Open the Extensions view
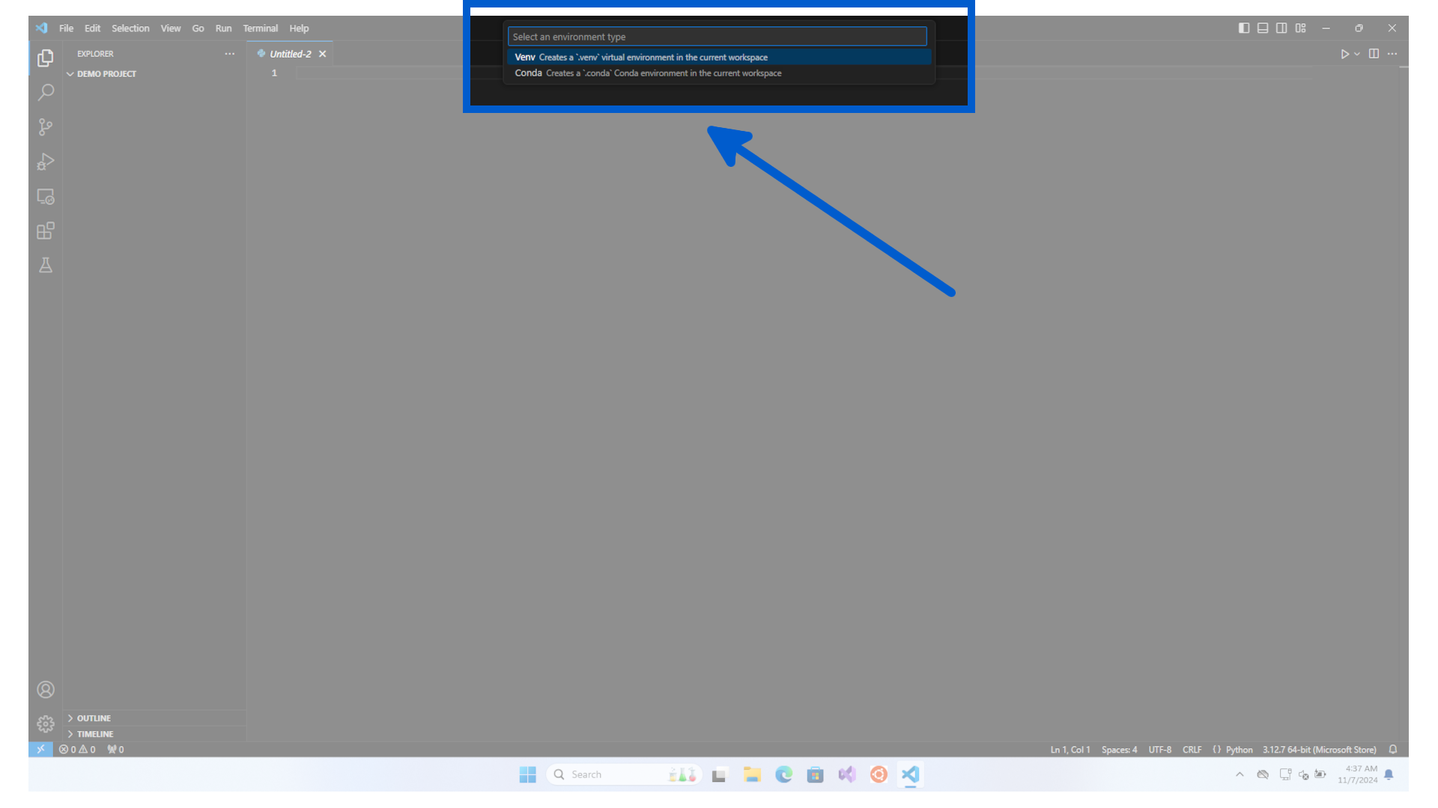The image size is (1438, 808). pyautogui.click(x=46, y=230)
